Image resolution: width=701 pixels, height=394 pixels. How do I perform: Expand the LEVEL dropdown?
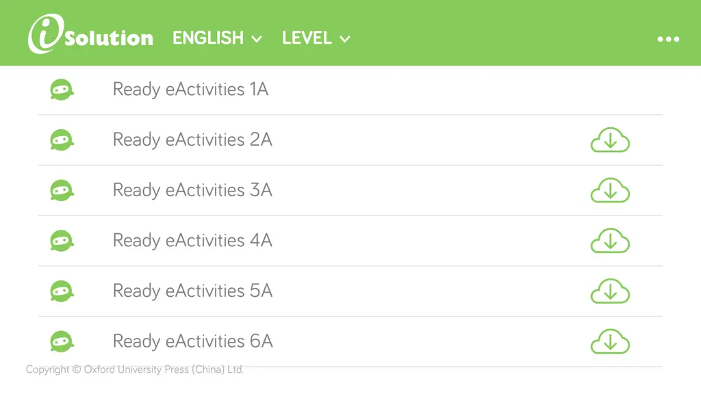click(316, 38)
